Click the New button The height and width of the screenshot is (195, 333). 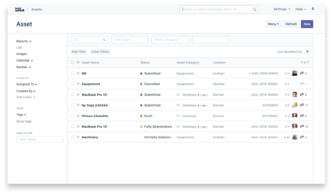307,24
